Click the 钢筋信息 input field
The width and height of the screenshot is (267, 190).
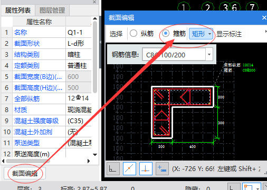(x=174, y=55)
